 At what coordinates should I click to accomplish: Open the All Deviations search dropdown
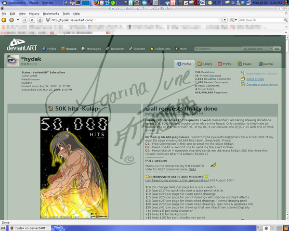[257, 49]
